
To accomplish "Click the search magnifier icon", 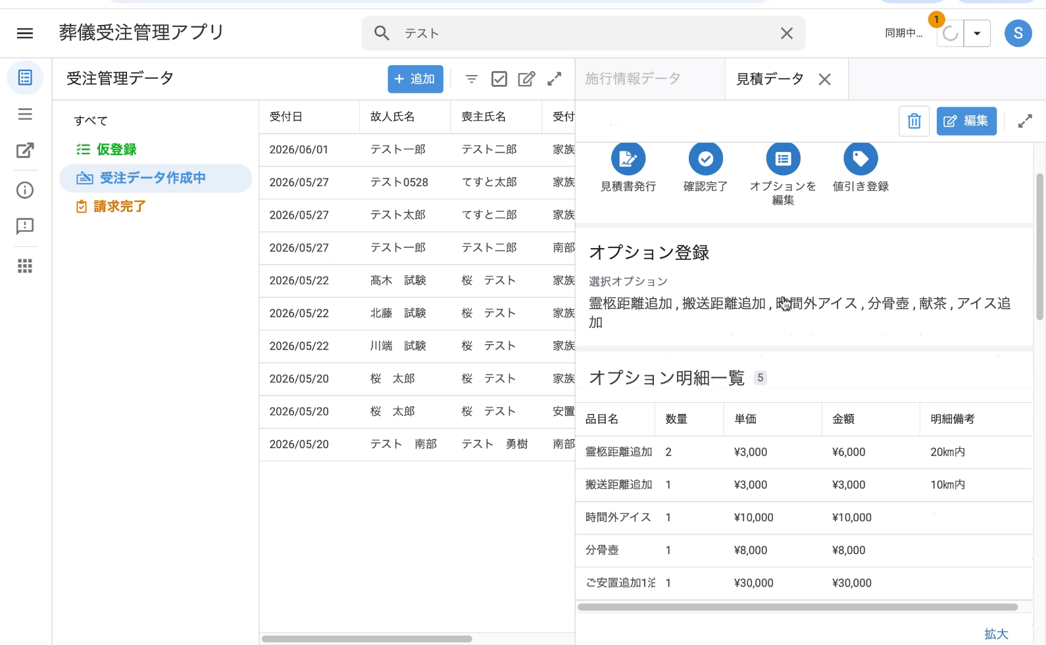I will 382,33.
